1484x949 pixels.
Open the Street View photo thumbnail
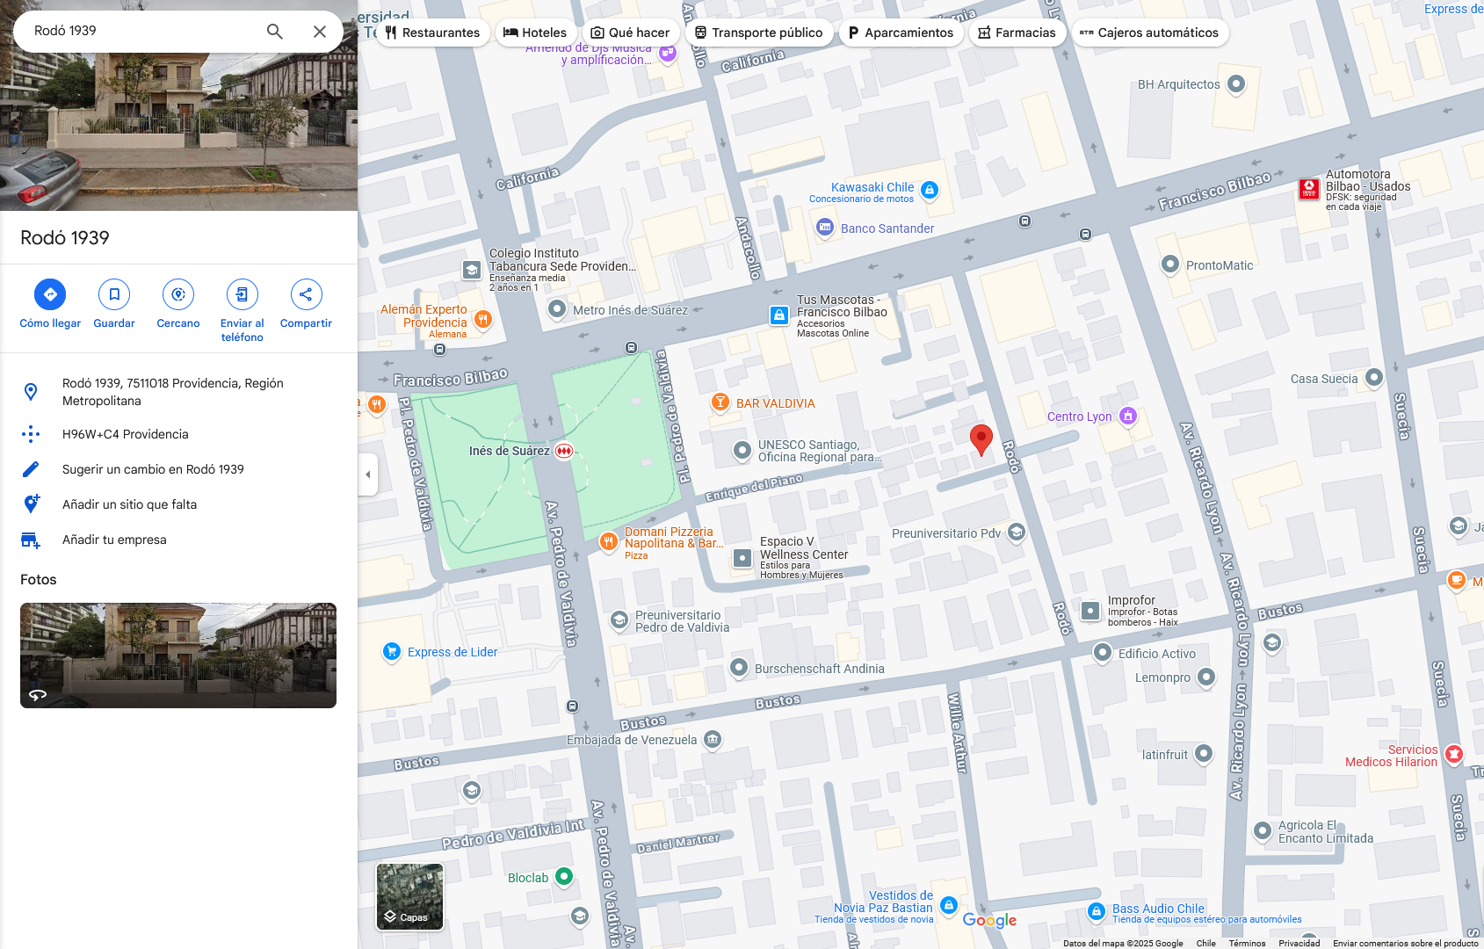click(x=178, y=656)
